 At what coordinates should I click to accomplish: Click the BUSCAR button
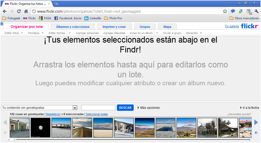[x=125, y=108]
